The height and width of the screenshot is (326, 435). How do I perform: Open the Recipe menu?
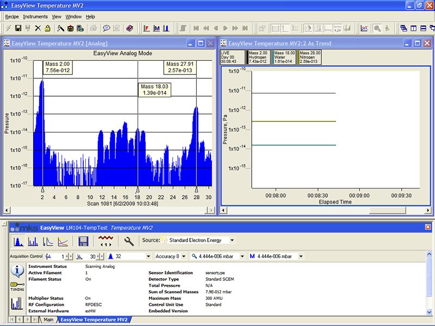tap(12, 17)
